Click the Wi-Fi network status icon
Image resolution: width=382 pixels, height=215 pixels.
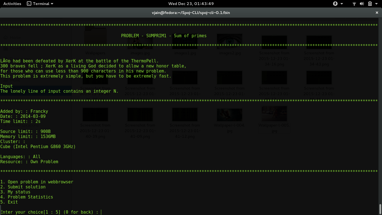click(354, 4)
